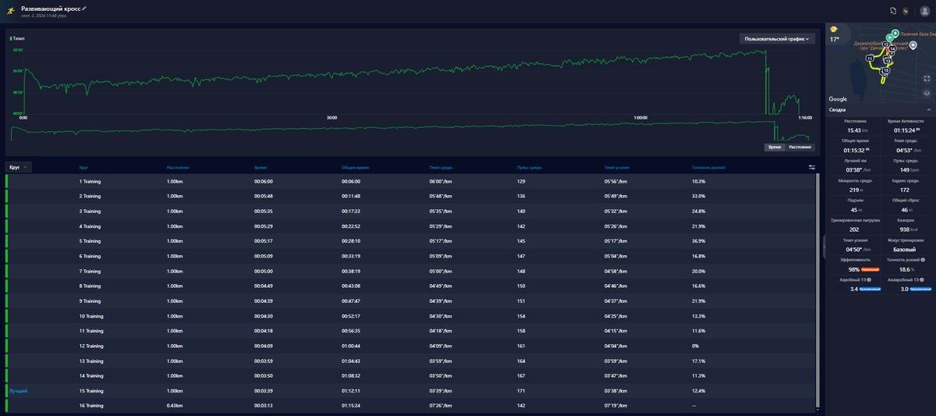Image resolution: width=936 pixels, height=416 pixels.
Task: Edit the workout title with the pencil icon
Action: click(84, 8)
